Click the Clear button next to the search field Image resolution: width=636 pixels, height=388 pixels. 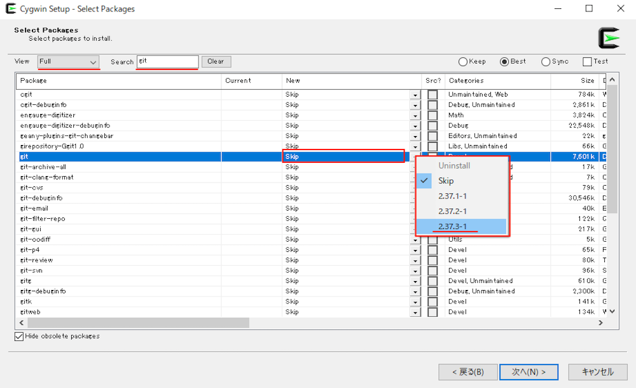tap(216, 61)
